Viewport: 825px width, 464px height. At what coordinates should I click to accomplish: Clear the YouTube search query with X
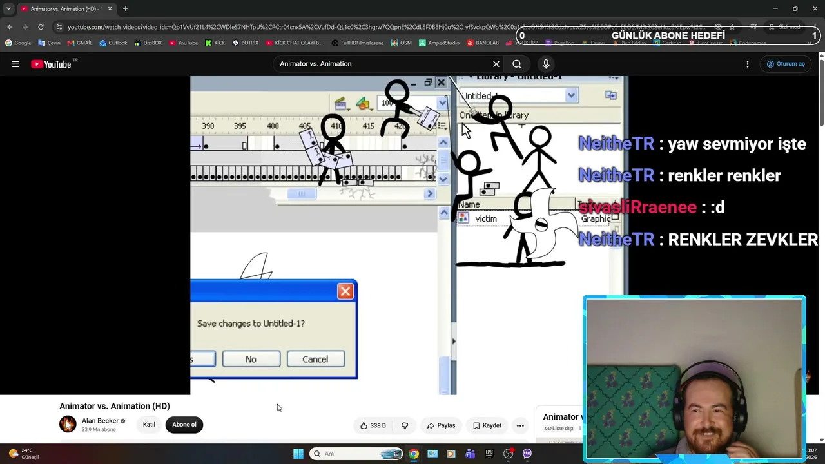point(496,64)
